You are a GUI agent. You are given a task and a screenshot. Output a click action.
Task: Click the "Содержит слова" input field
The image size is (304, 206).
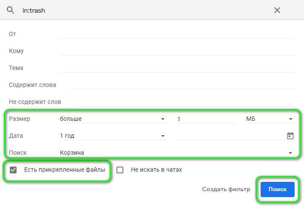click(182, 85)
